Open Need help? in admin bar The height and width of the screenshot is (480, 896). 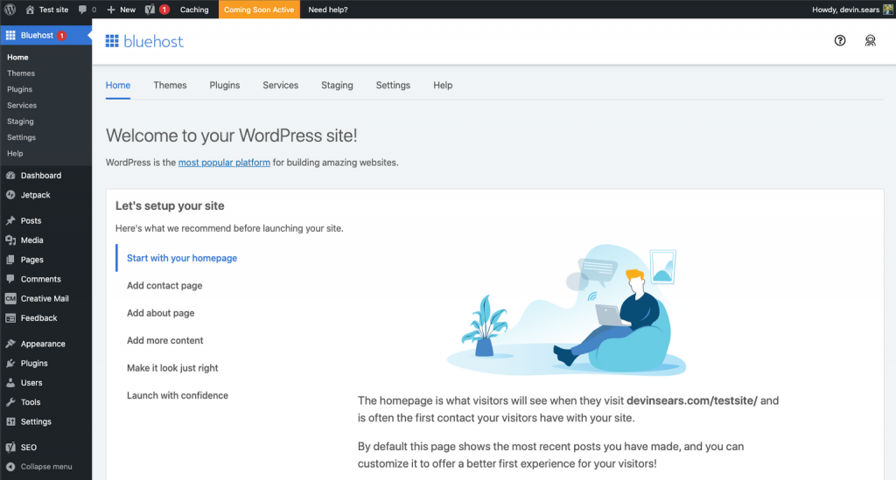(328, 9)
